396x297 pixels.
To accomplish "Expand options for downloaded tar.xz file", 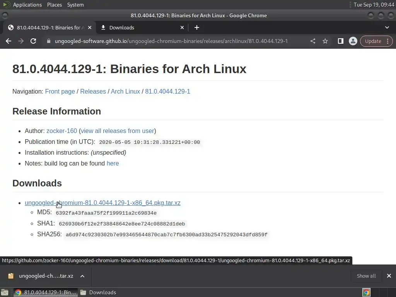I will [82, 276].
